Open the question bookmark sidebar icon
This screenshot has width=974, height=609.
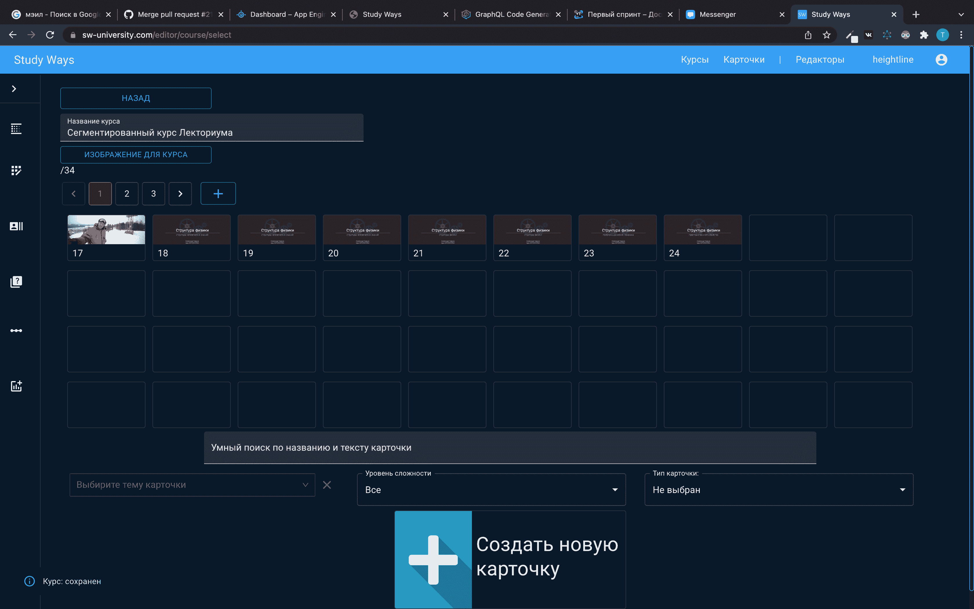click(16, 282)
